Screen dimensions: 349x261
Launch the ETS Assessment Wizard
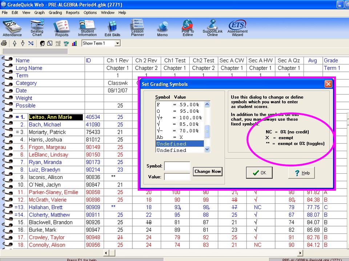point(237,28)
